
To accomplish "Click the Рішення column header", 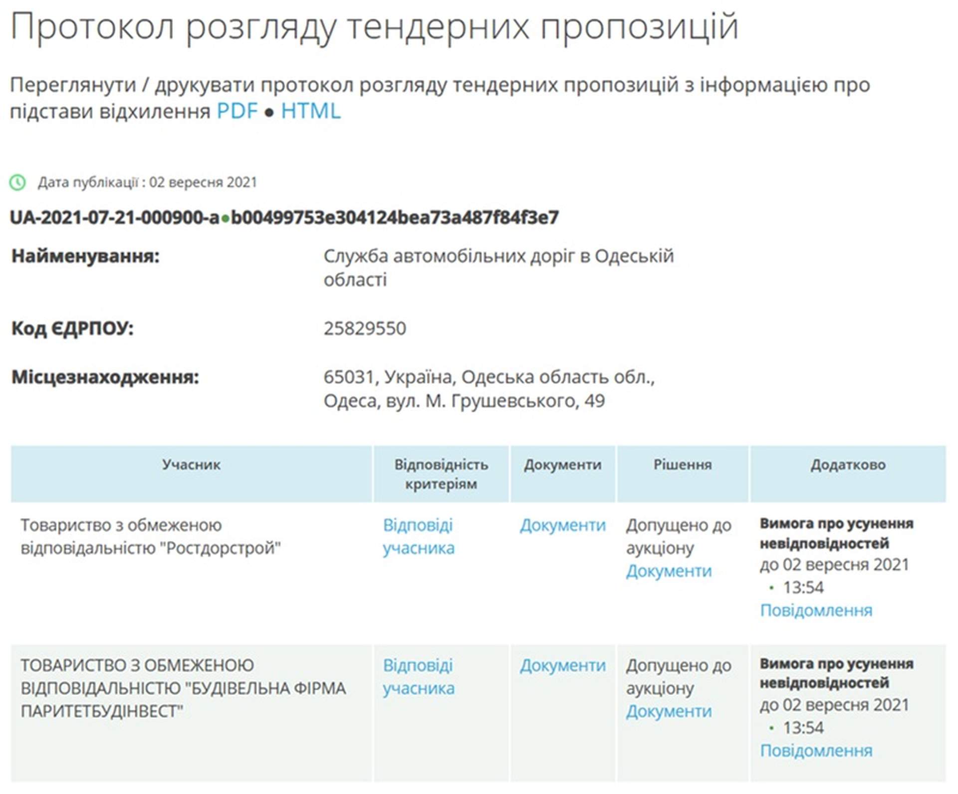I will 683,466.
